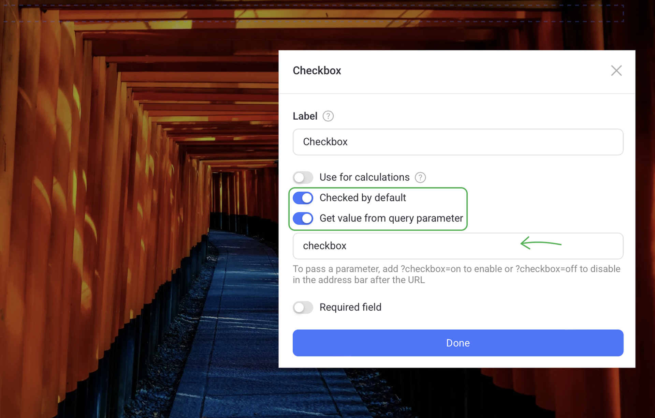The width and height of the screenshot is (655, 418).
Task: Enable the Use for calculations toggle
Action: click(303, 177)
